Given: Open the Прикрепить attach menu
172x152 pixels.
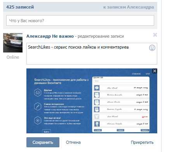Looking at the screenshot, I should pyautogui.click(x=142, y=142).
